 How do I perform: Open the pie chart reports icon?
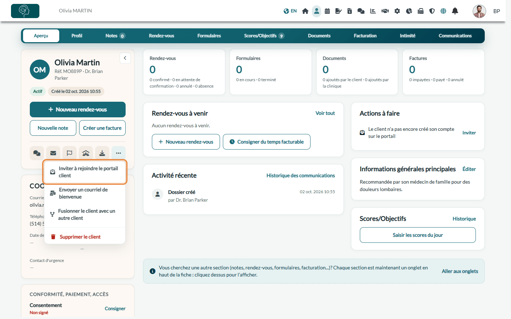pyautogui.click(x=409, y=11)
